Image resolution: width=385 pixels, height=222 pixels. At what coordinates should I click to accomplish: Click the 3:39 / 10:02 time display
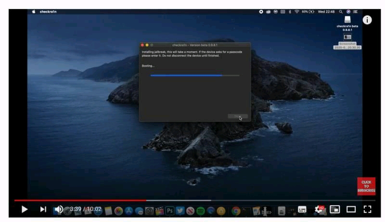(86, 209)
